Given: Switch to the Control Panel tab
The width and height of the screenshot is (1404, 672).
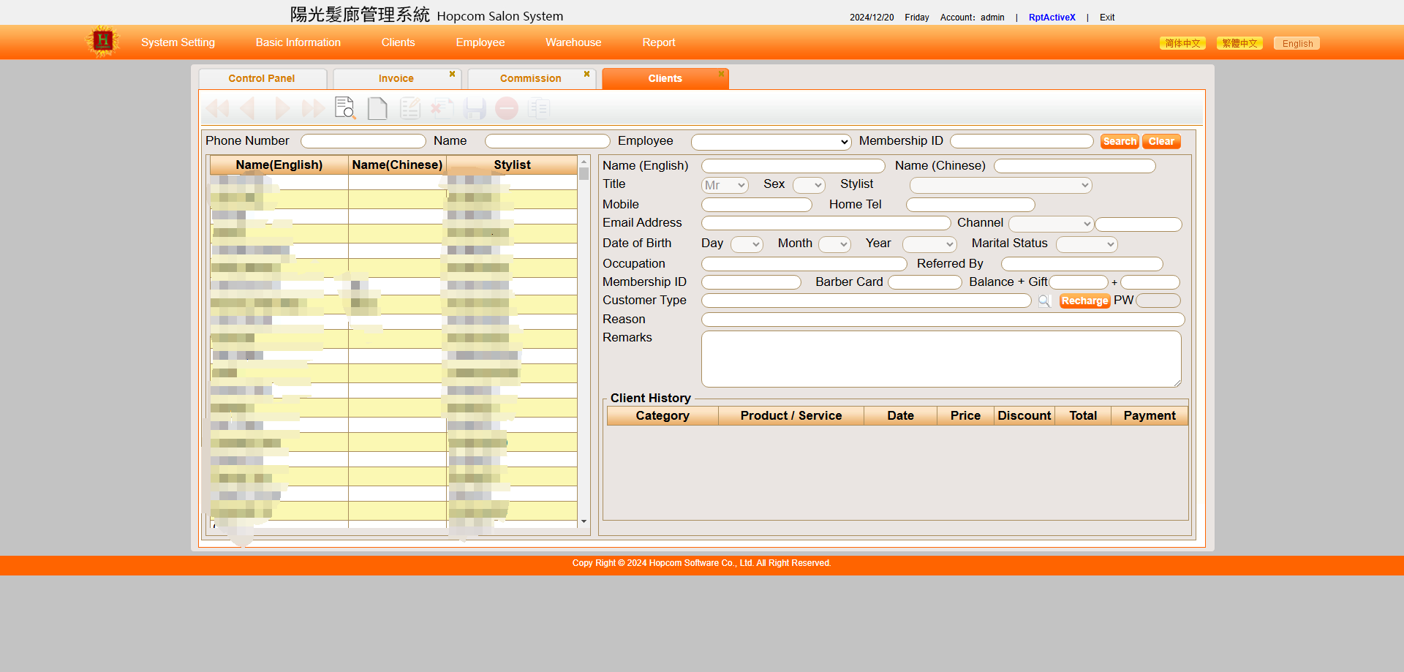Looking at the screenshot, I should coord(262,78).
